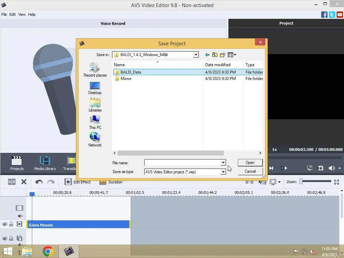Sort files by the Type column
This screenshot has width=344, height=258.
tap(253, 65)
